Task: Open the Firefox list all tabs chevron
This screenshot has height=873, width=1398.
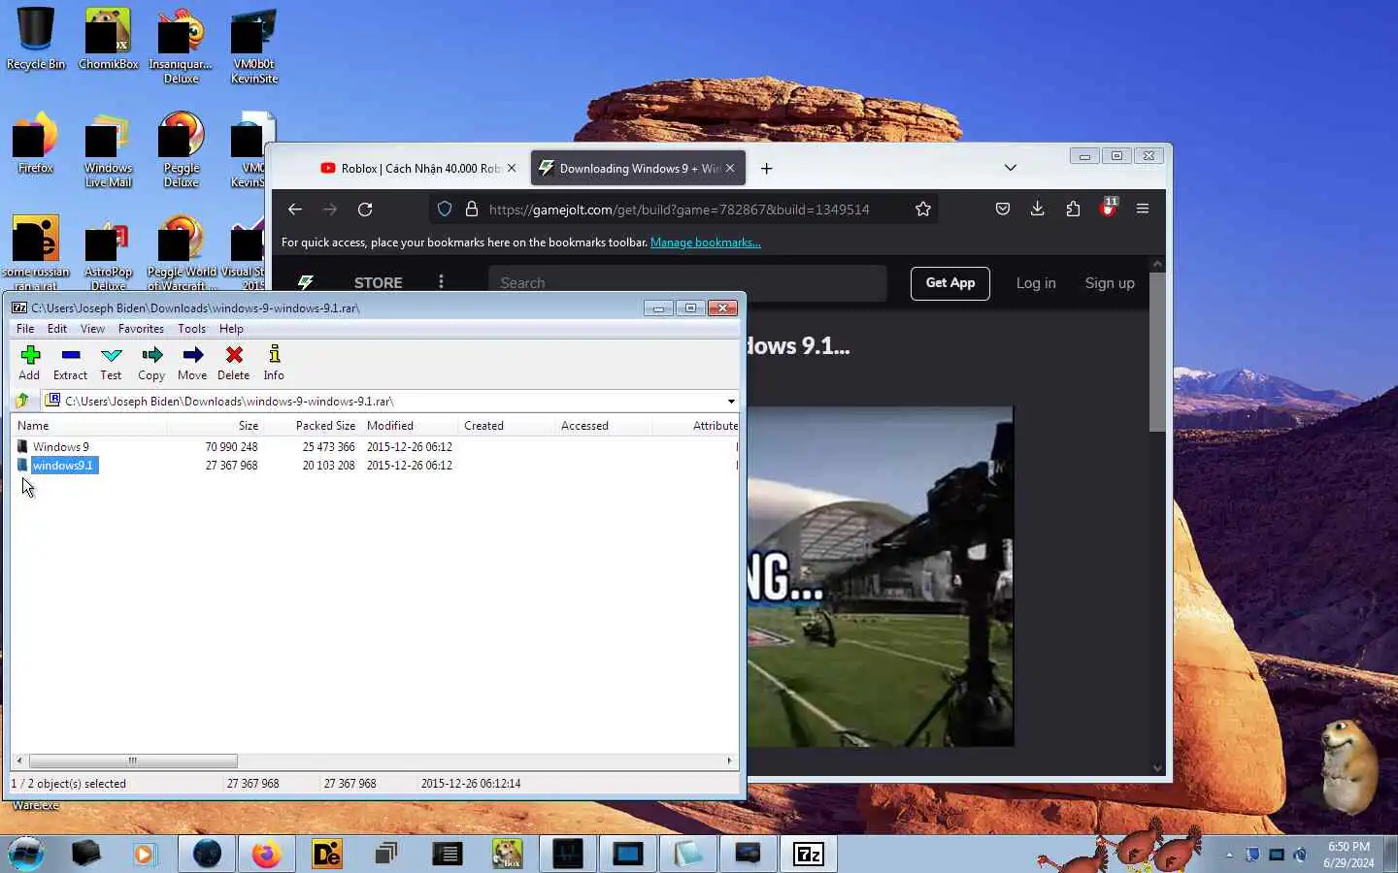Action: [1010, 168]
